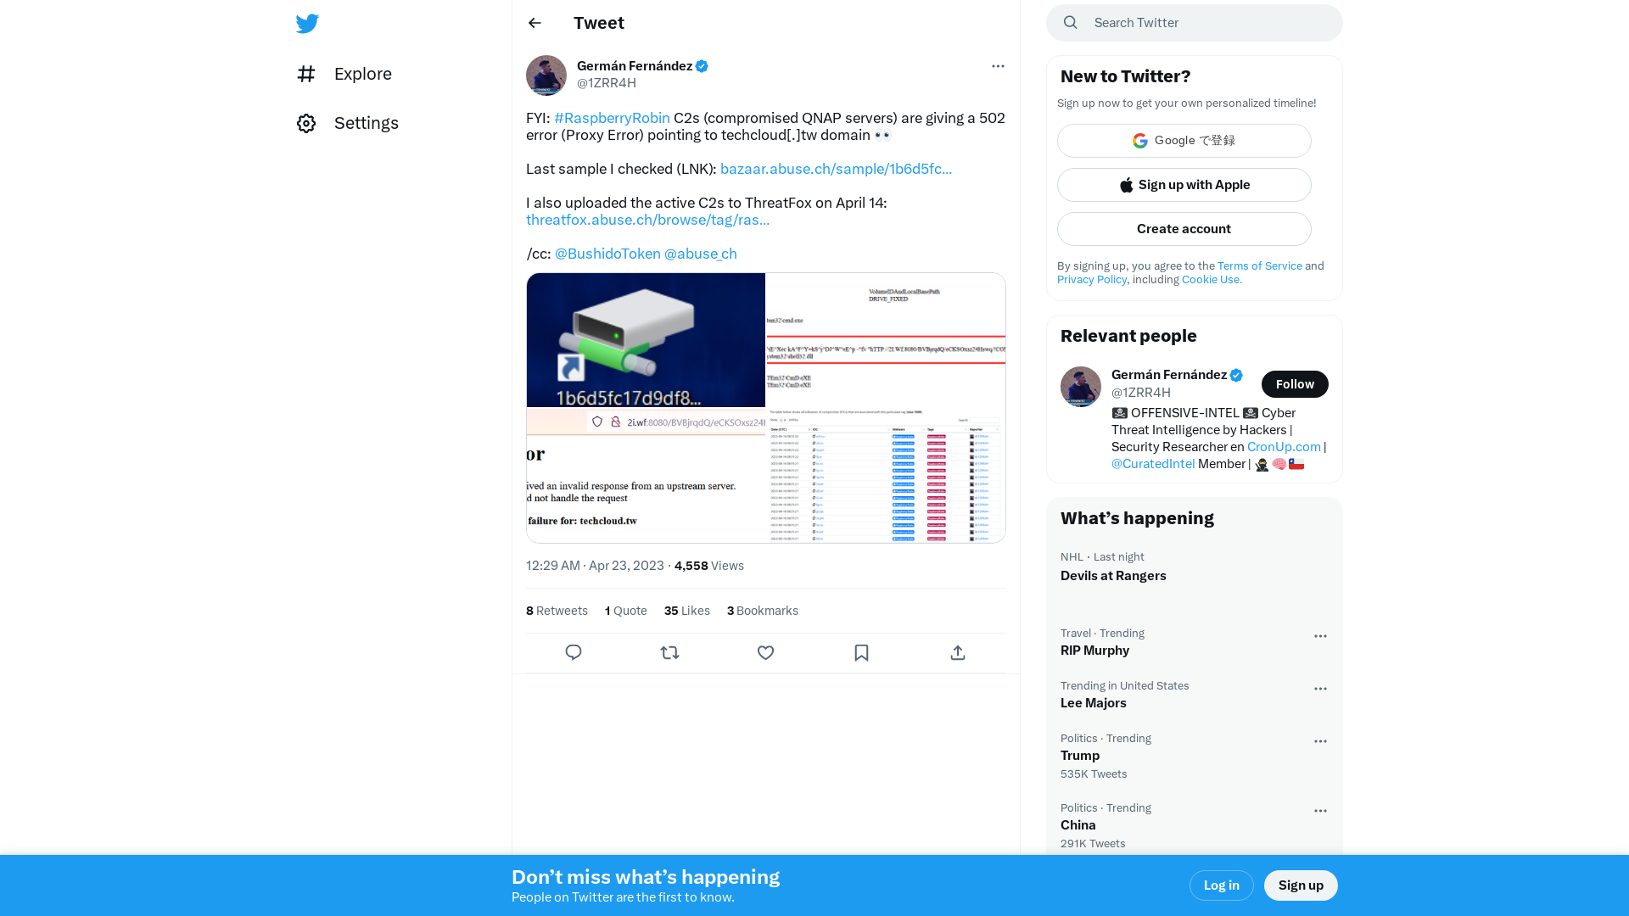The image size is (1629, 916).
Task: Click three-dot menu next to Lee Majors
Action: click(1321, 688)
